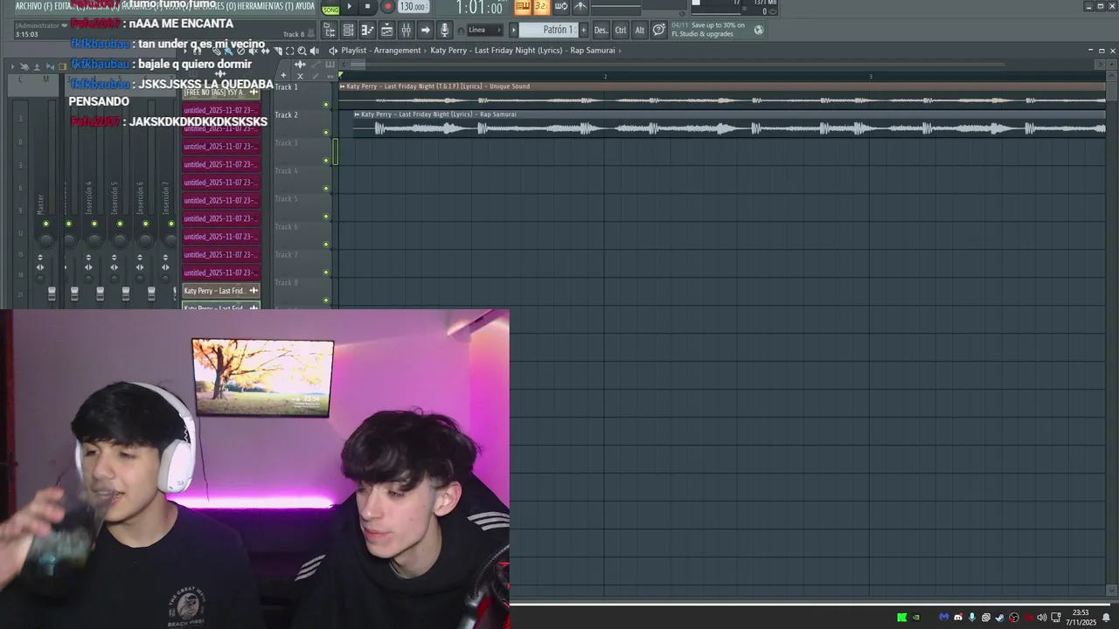Mute the Inserción 6 mixer track
This screenshot has width=1119, height=629.
146,224
